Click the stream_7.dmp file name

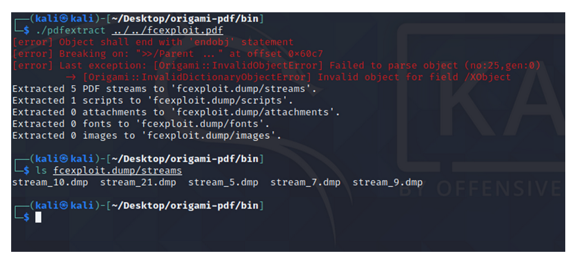click(305, 182)
